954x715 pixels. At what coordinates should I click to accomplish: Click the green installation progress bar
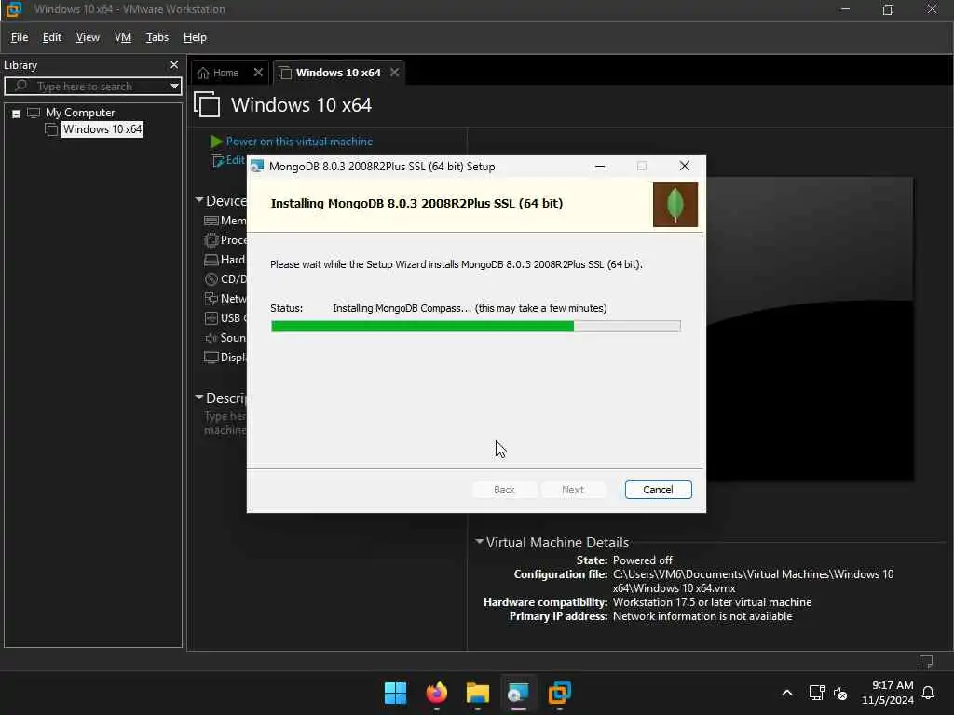(x=476, y=327)
